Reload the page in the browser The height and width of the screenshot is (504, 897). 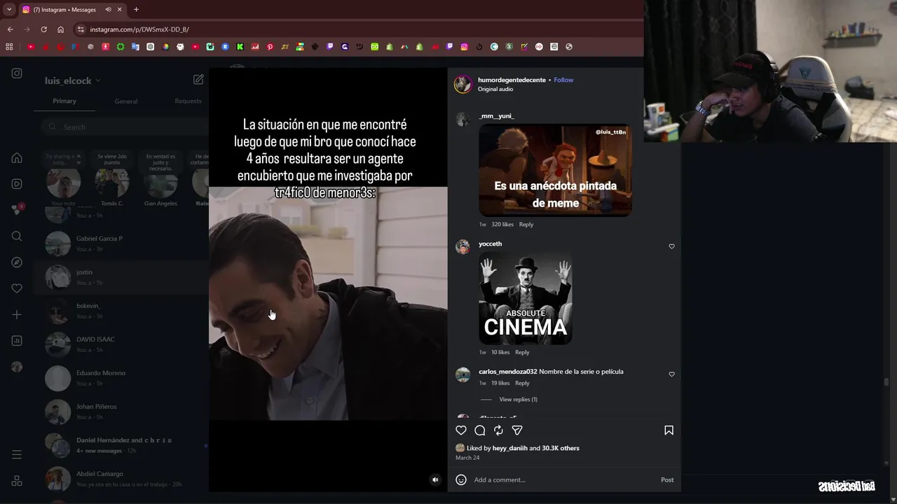pos(43,29)
